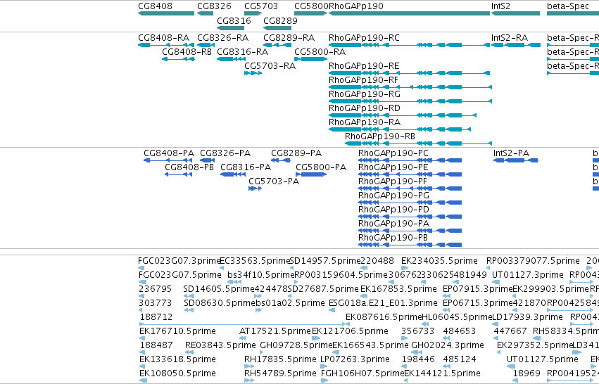This screenshot has width=599, height=384.
Task: Select transcript RhoGAPp190-RA
Action: [400, 130]
